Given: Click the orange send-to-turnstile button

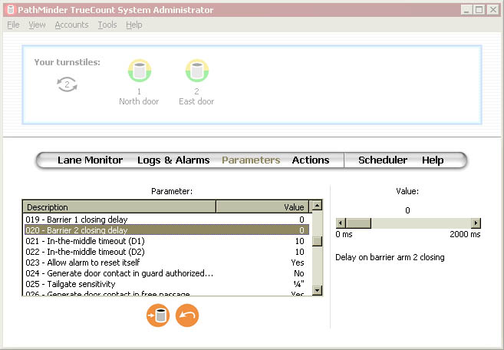Looking at the screenshot, I should pos(158,315).
